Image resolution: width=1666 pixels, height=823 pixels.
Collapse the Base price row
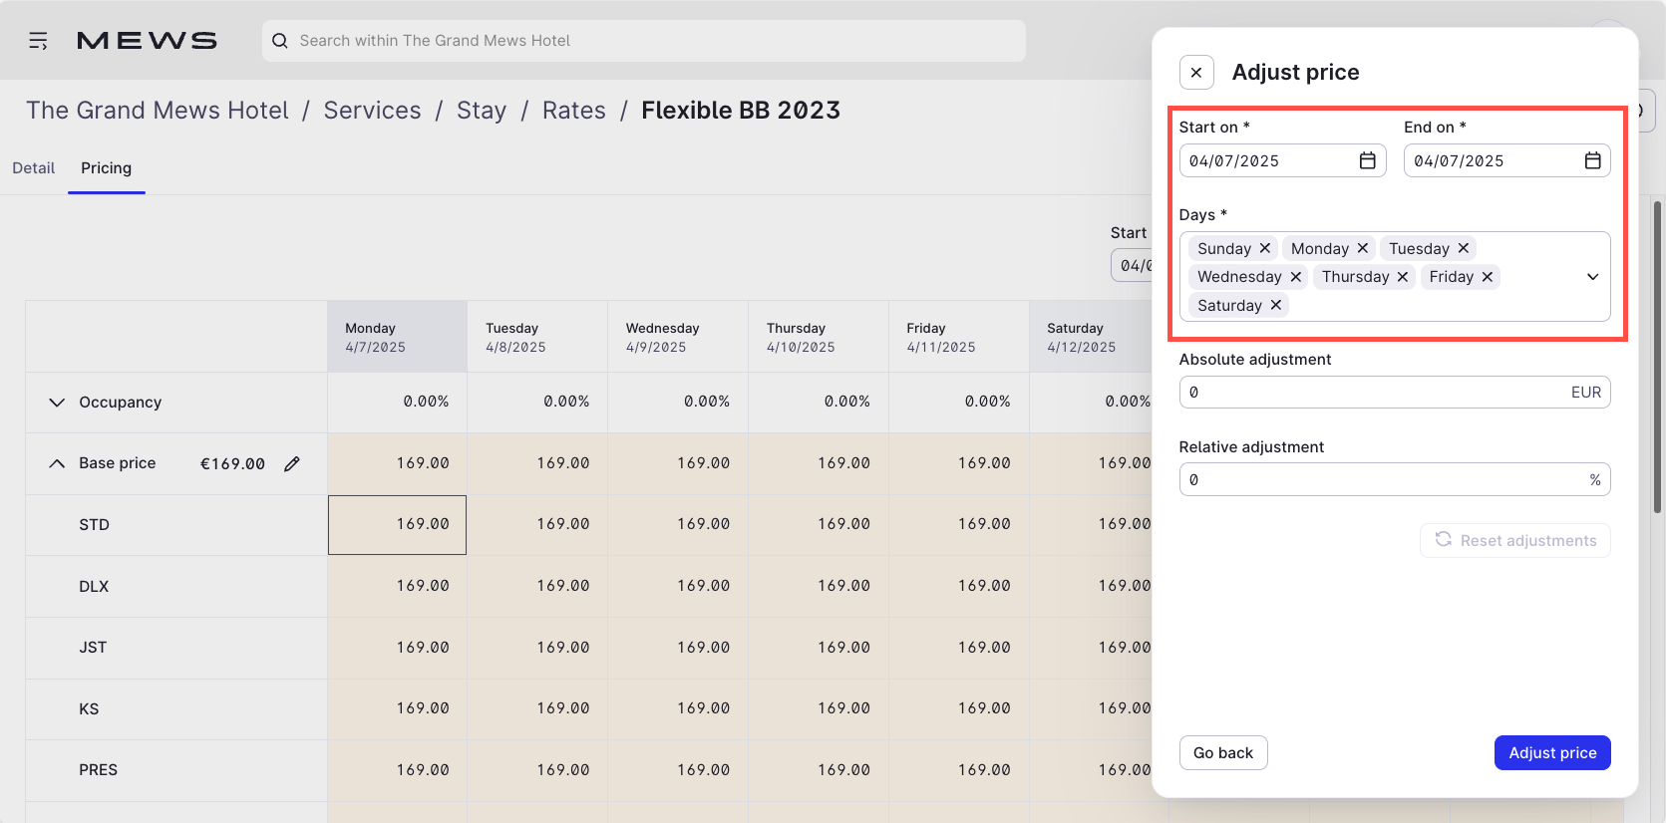[57, 463]
